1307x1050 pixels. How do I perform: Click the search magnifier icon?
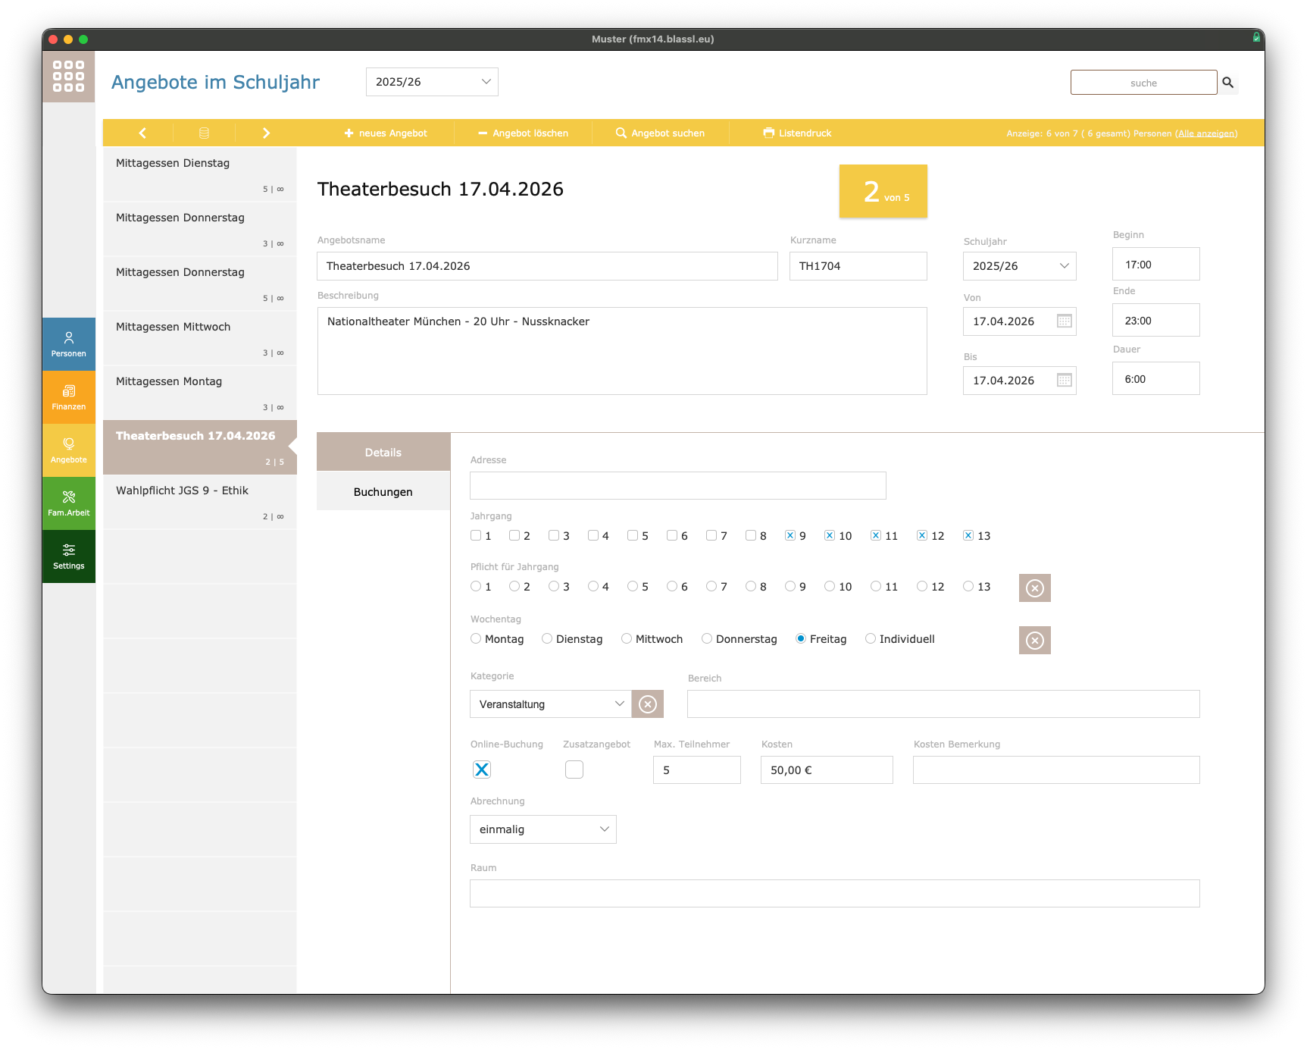(1228, 83)
